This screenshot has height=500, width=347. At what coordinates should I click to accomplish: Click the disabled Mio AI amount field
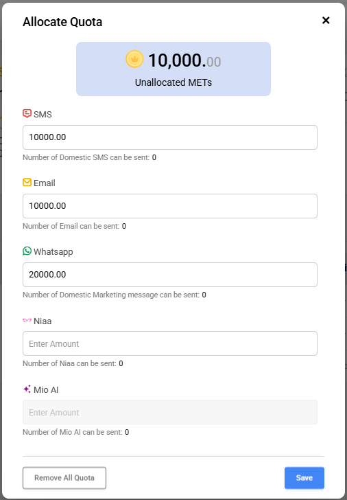pyautogui.click(x=170, y=412)
